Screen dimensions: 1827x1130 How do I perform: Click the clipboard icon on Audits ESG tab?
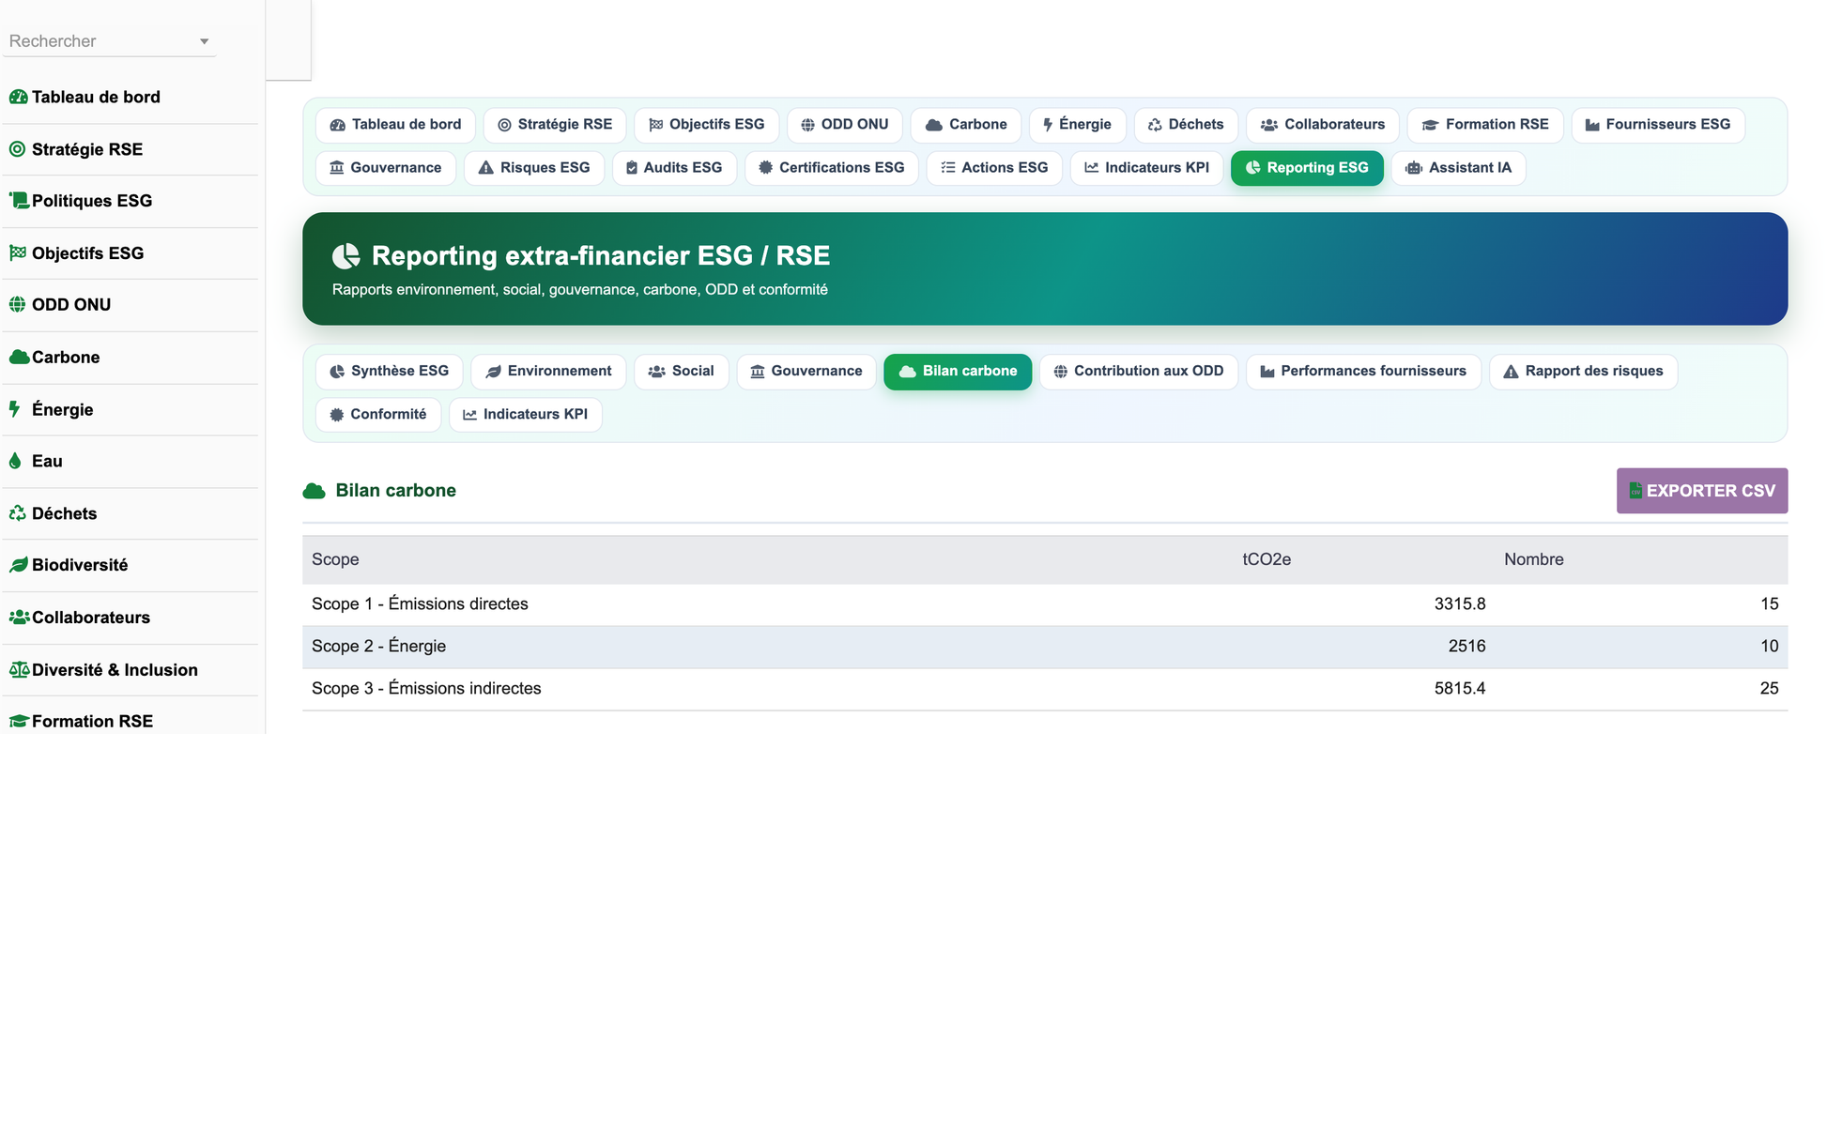632,168
